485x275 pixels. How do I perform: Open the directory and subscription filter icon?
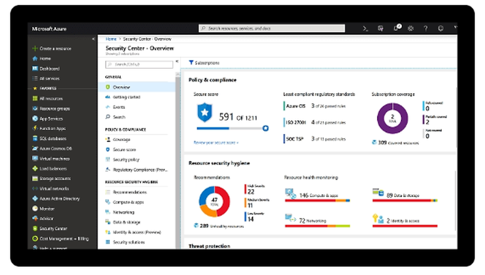pyautogui.click(x=380, y=29)
